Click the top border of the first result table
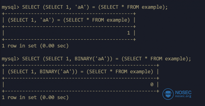 (x=69, y=13)
